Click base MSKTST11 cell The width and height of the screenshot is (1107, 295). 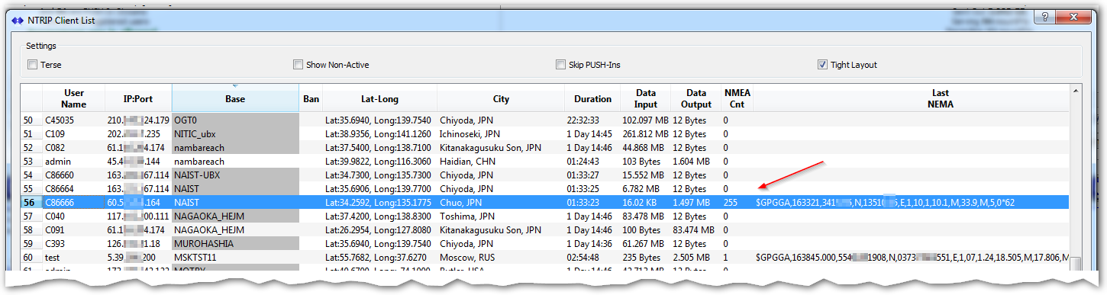235,258
